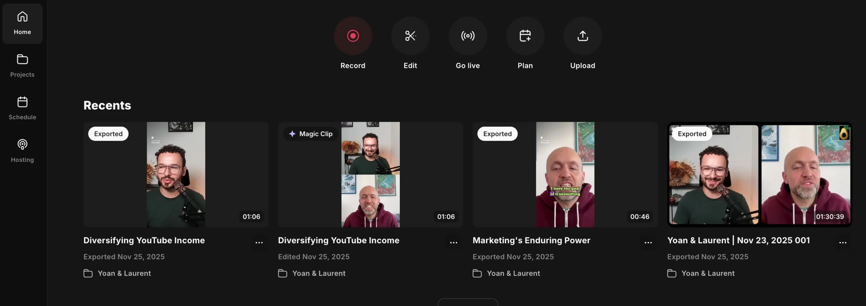
Task: Open Yoan & Laurent folder under Marketing's Enduring Power
Action: pos(513,273)
